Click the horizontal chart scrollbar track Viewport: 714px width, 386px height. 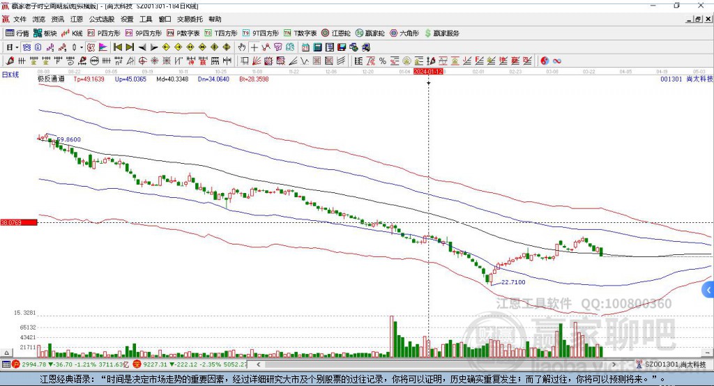tap(436, 364)
